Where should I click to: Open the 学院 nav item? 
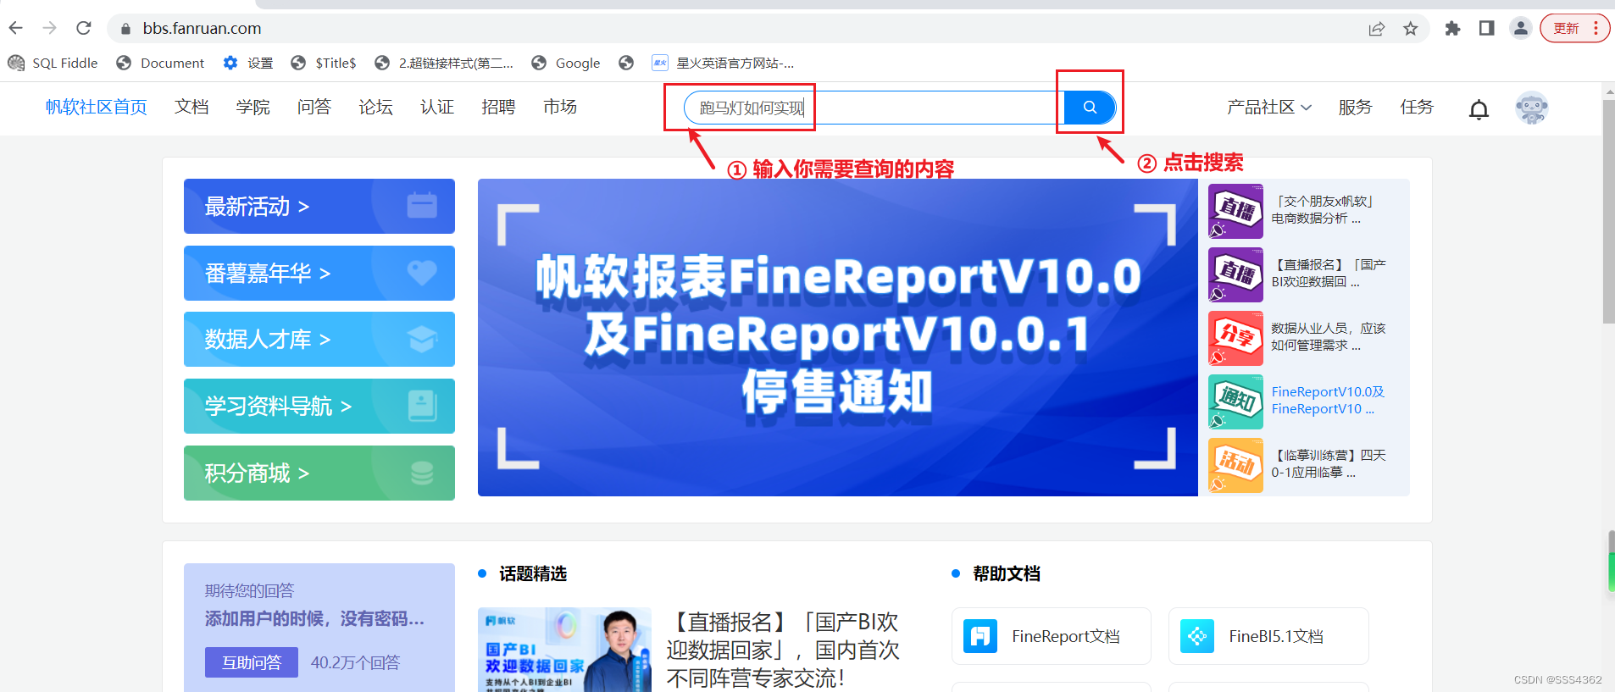click(253, 107)
